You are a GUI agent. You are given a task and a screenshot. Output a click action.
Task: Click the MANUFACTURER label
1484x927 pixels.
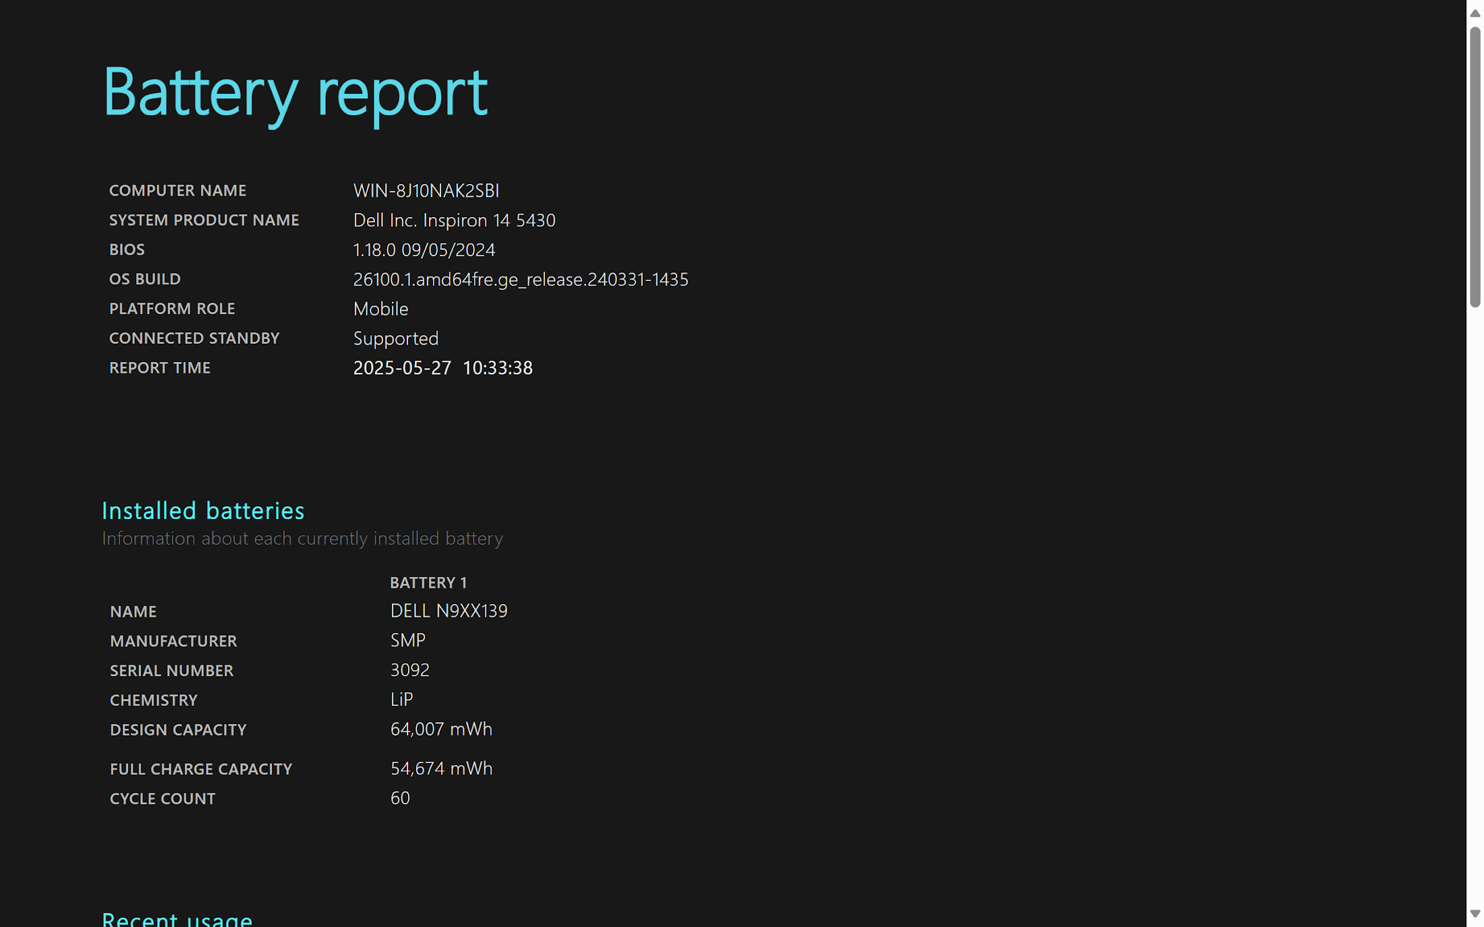pos(173,641)
